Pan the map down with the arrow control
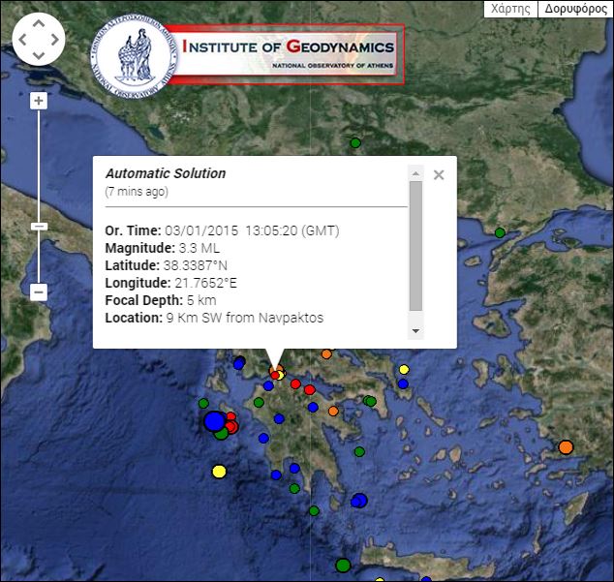Viewport: 614px width, 582px height. pyautogui.click(x=39, y=55)
